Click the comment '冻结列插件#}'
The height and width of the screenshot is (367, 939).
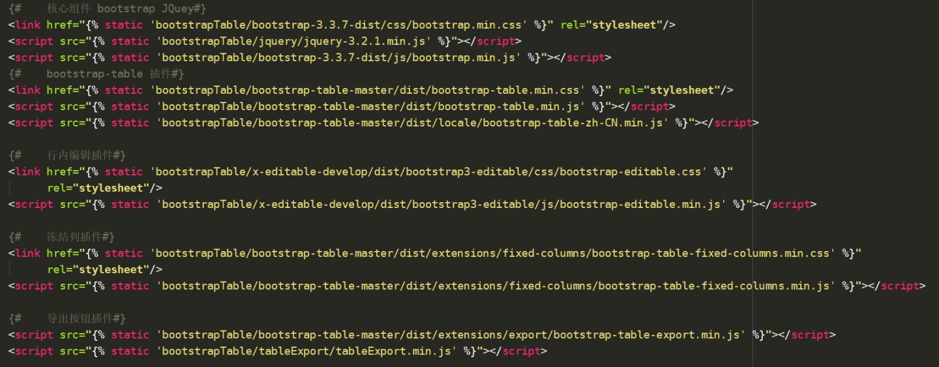coord(81,237)
